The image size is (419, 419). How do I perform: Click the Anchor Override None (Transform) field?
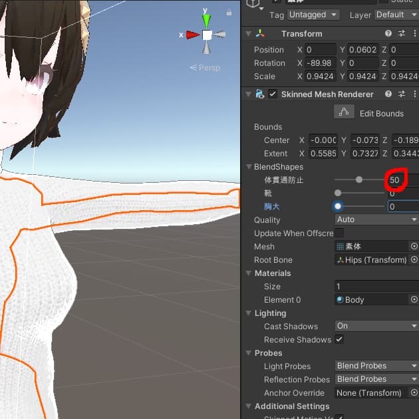point(371,393)
